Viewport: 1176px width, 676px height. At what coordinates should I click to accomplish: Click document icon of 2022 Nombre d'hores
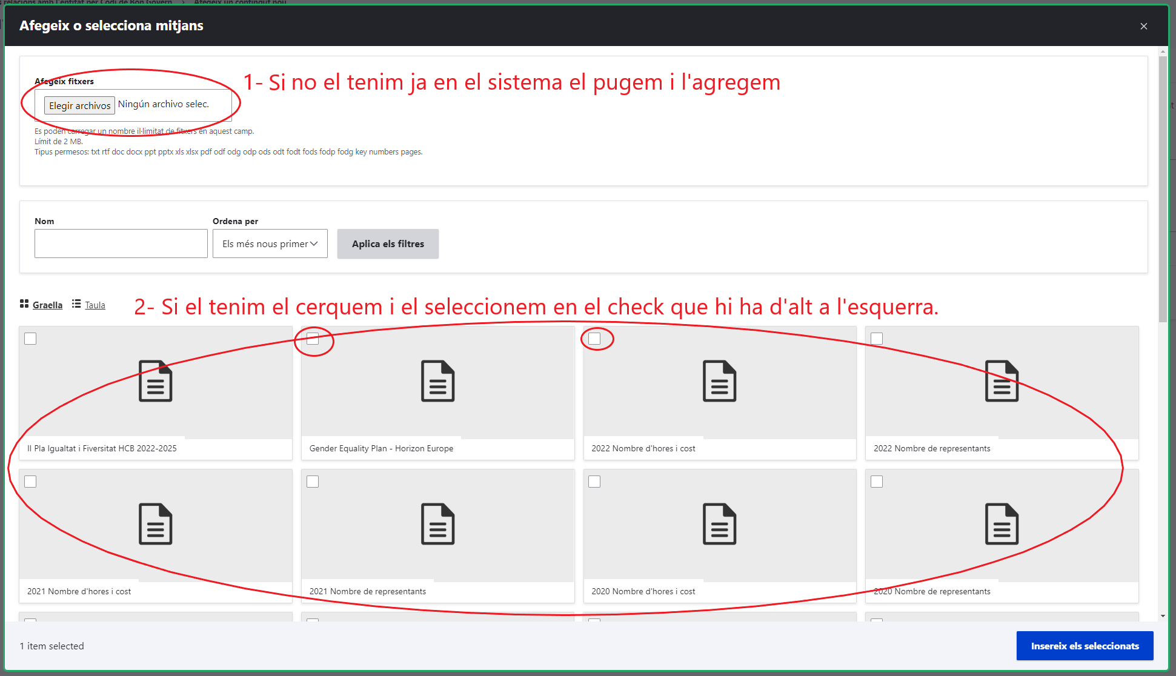click(x=720, y=381)
